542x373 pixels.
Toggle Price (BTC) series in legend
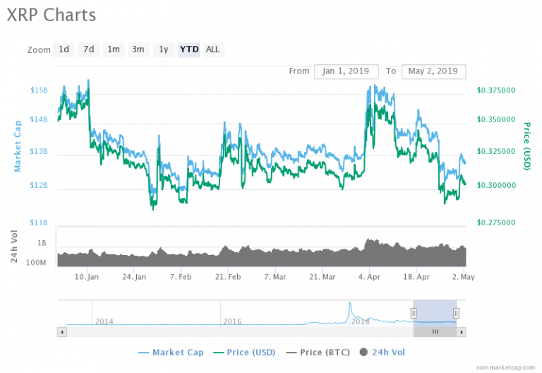pyautogui.click(x=318, y=353)
